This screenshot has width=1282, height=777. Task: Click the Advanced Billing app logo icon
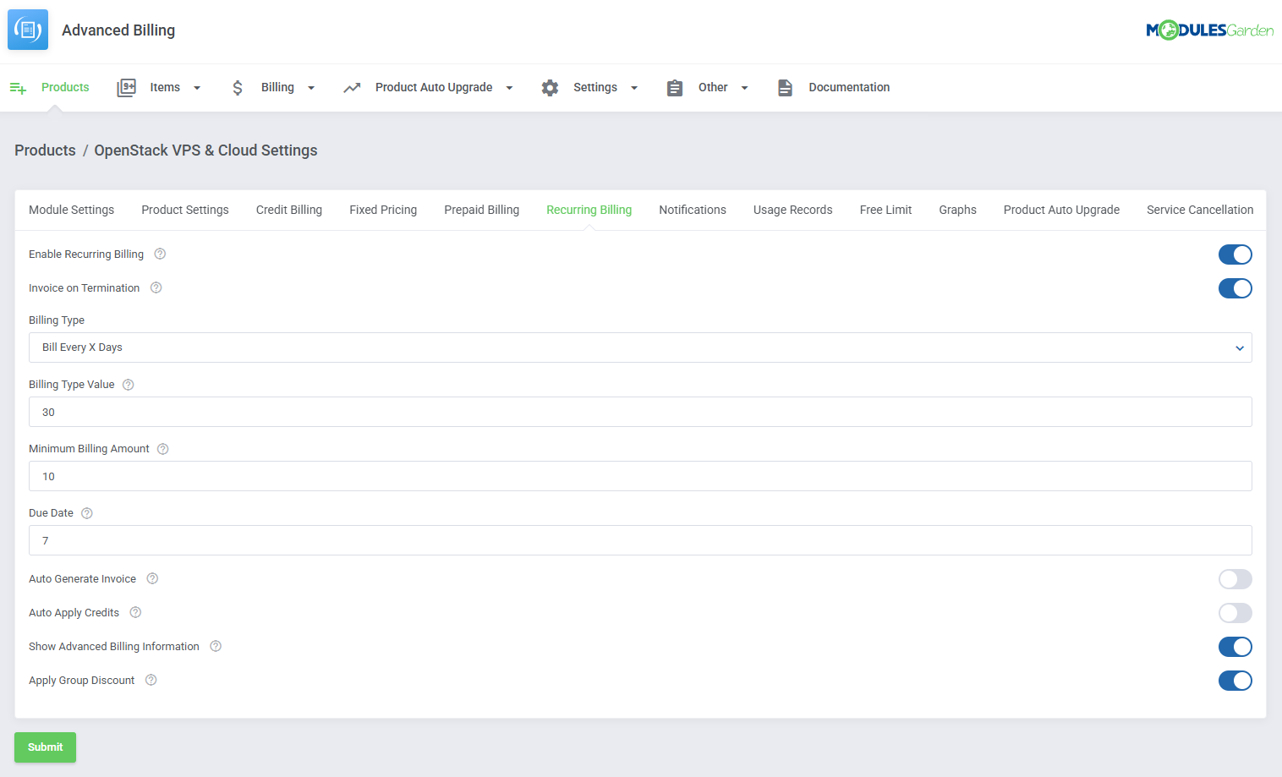(27, 30)
